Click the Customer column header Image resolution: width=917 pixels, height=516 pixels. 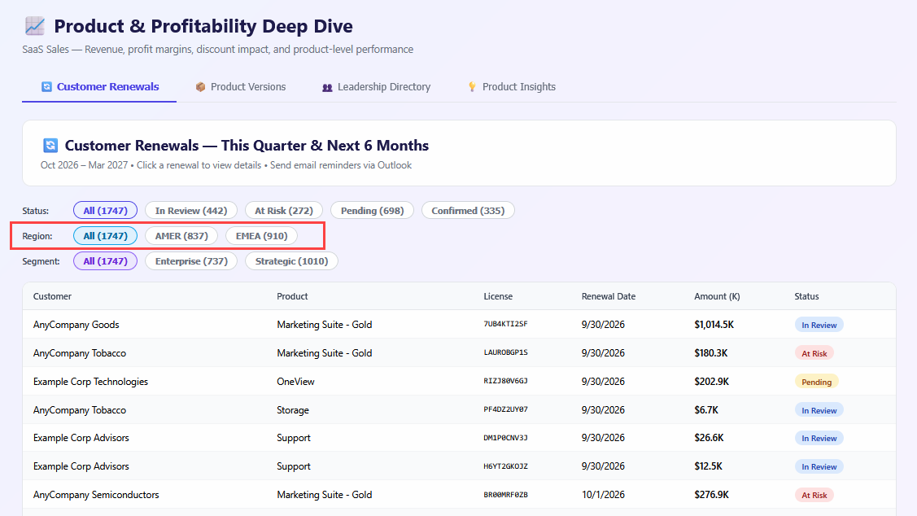[x=52, y=296]
